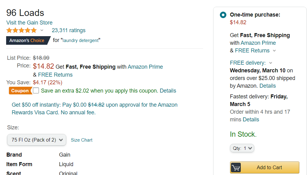Open the Amazon Prime link beside the $14.82 price

145,67
